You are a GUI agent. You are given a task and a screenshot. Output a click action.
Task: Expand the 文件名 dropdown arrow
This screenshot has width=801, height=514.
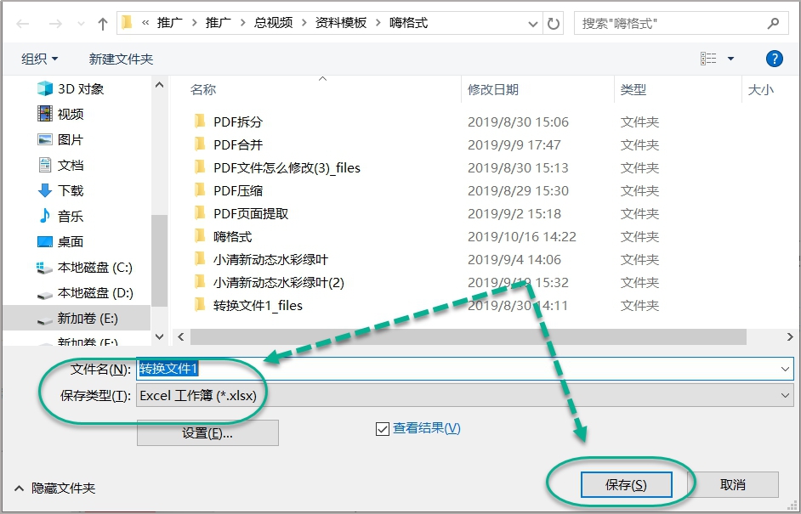(785, 369)
